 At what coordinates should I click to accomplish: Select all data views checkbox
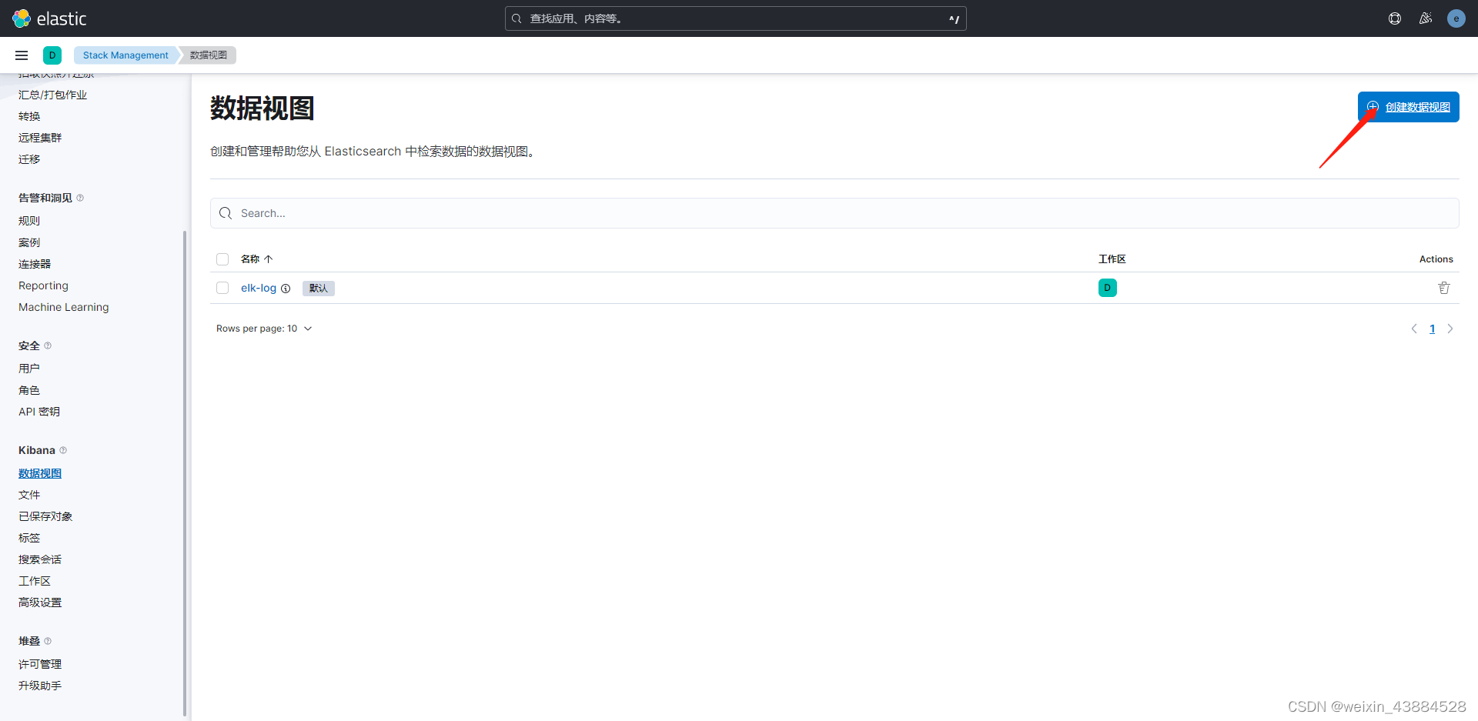[222, 259]
